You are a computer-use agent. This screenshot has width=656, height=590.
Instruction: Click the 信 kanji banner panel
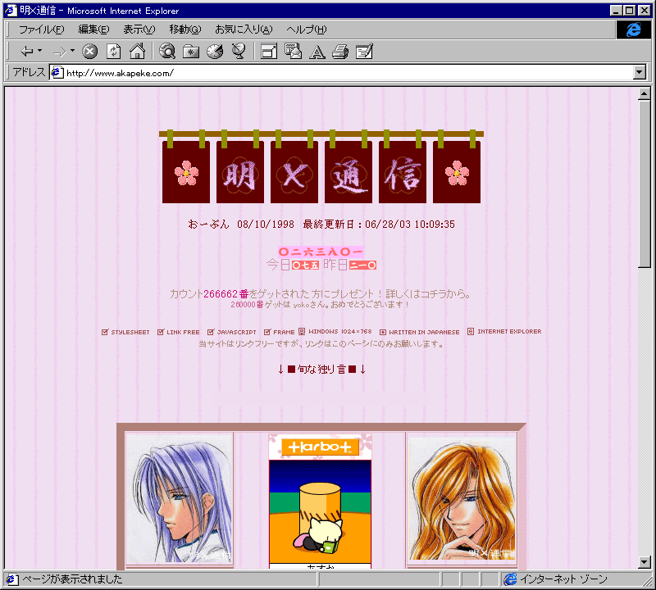[403, 172]
